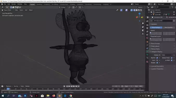Open the Output properties tab icon
This screenshot has width=176, height=98.
(x=147, y=28)
